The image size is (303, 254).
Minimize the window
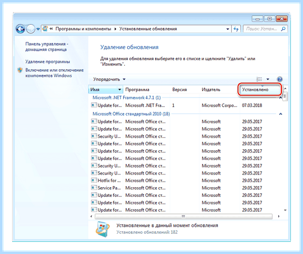click(x=258, y=19)
